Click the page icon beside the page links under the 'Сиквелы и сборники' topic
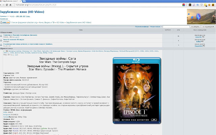Screen dimensions: 216x135 10,37
